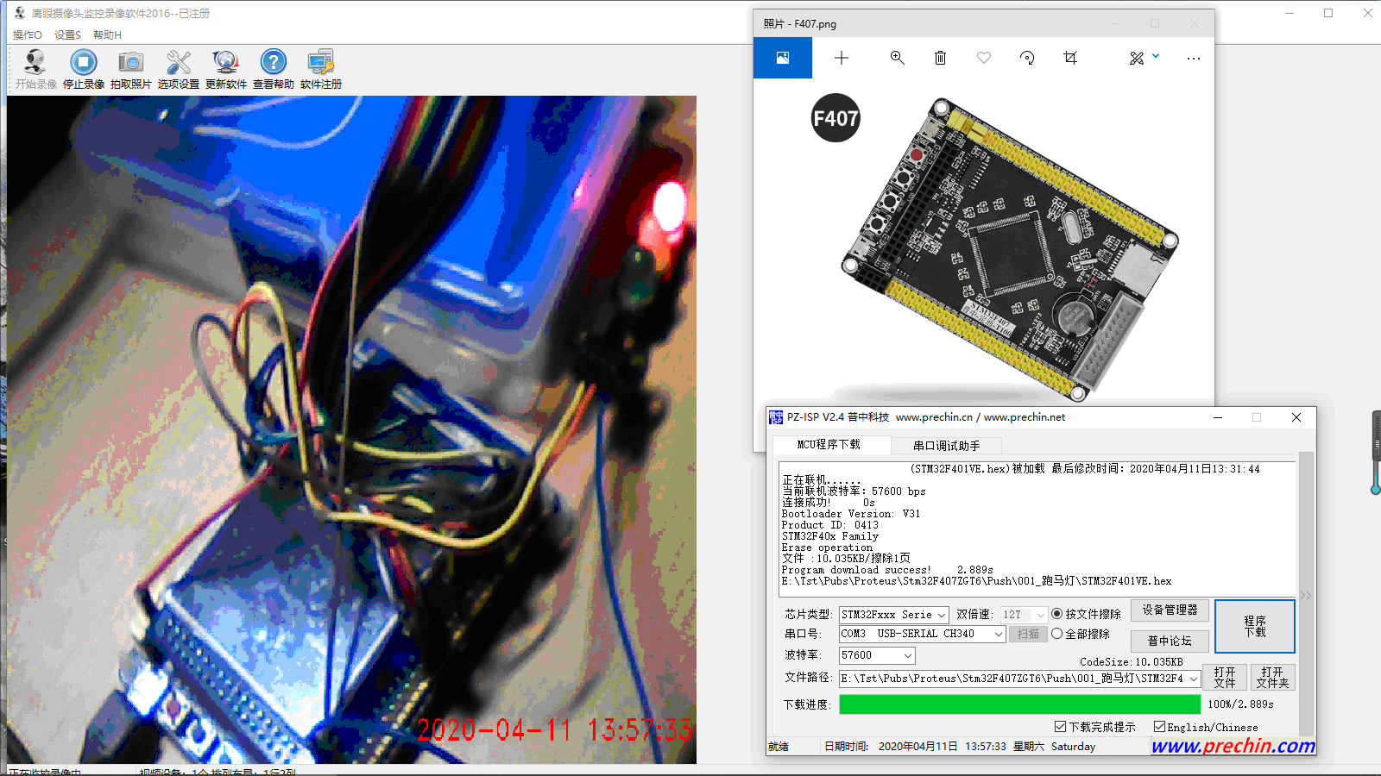Click the 打开文件夹 button

1272,677
